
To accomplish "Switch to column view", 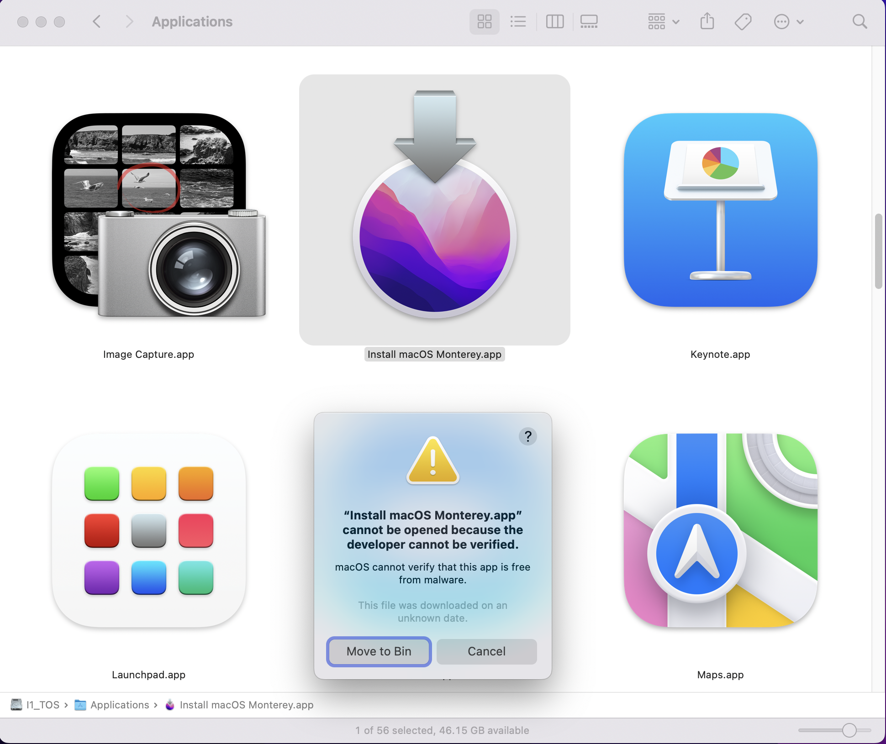I will [555, 21].
